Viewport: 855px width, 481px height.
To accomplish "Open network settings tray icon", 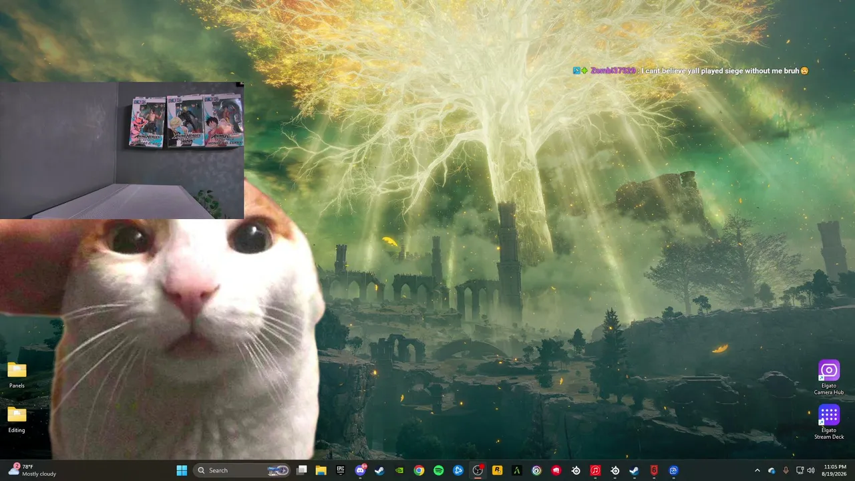I will click(x=800, y=470).
